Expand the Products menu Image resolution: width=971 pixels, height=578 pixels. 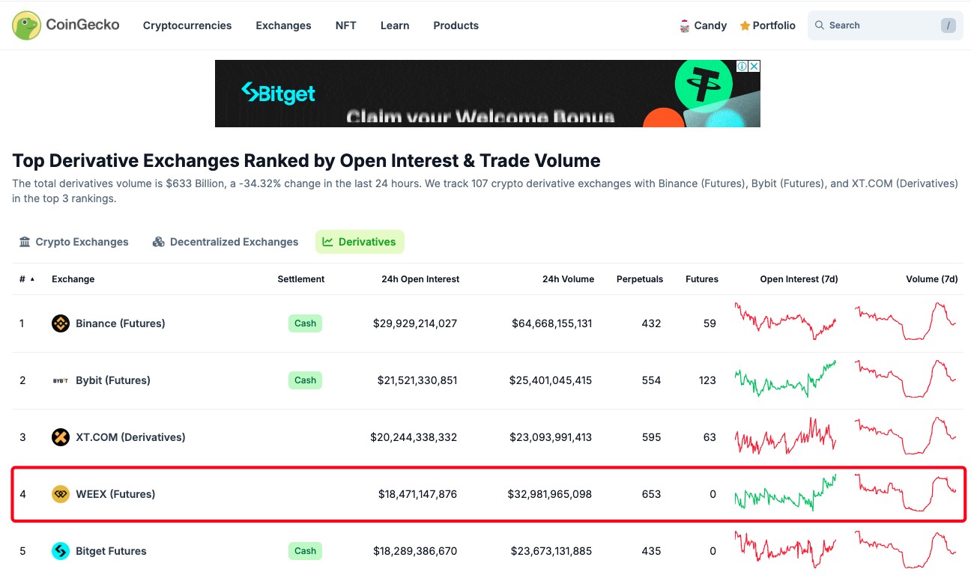click(456, 25)
